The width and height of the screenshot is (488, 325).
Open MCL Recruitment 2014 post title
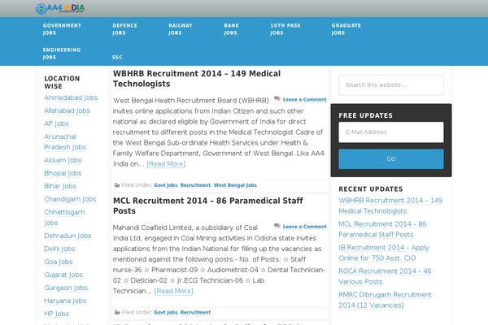(x=208, y=206)
